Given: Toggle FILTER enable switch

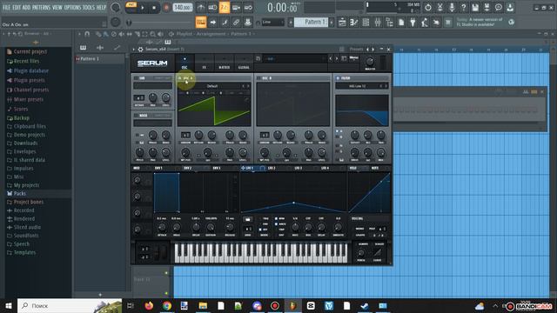Looking at the screenshot, I should [x=338, y=78].
